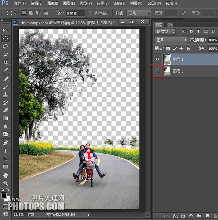Open the 填充 fill value box
This screenshot has width=218, height=220.
213,49
